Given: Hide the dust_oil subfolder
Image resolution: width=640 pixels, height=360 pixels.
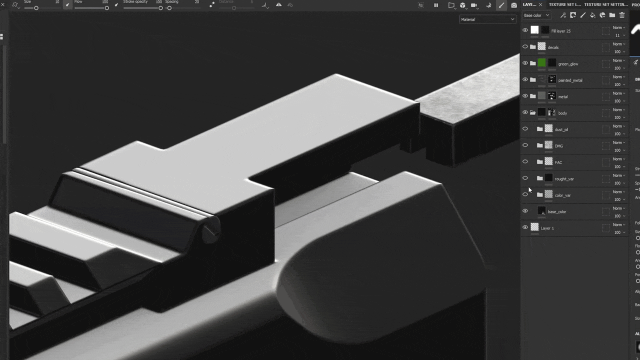Looking at the screenshot, I should coord(525,129).
